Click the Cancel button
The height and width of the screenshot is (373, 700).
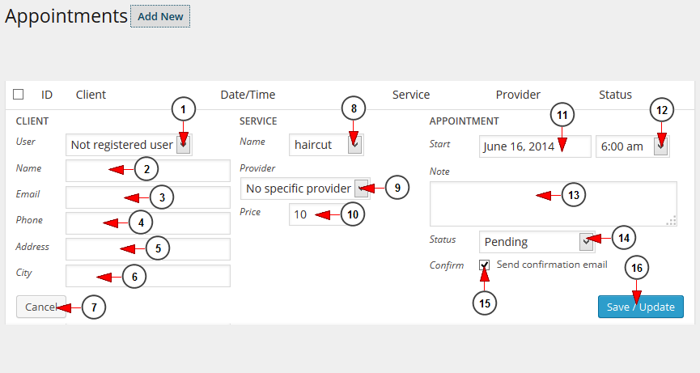click(x=41, y=307)
